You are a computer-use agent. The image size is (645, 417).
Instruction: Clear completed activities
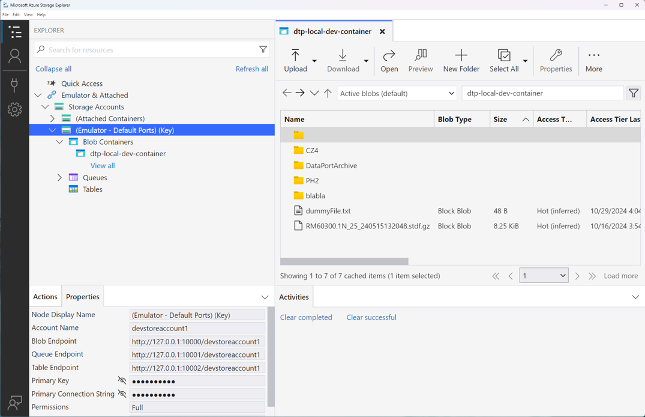(306, 317)
